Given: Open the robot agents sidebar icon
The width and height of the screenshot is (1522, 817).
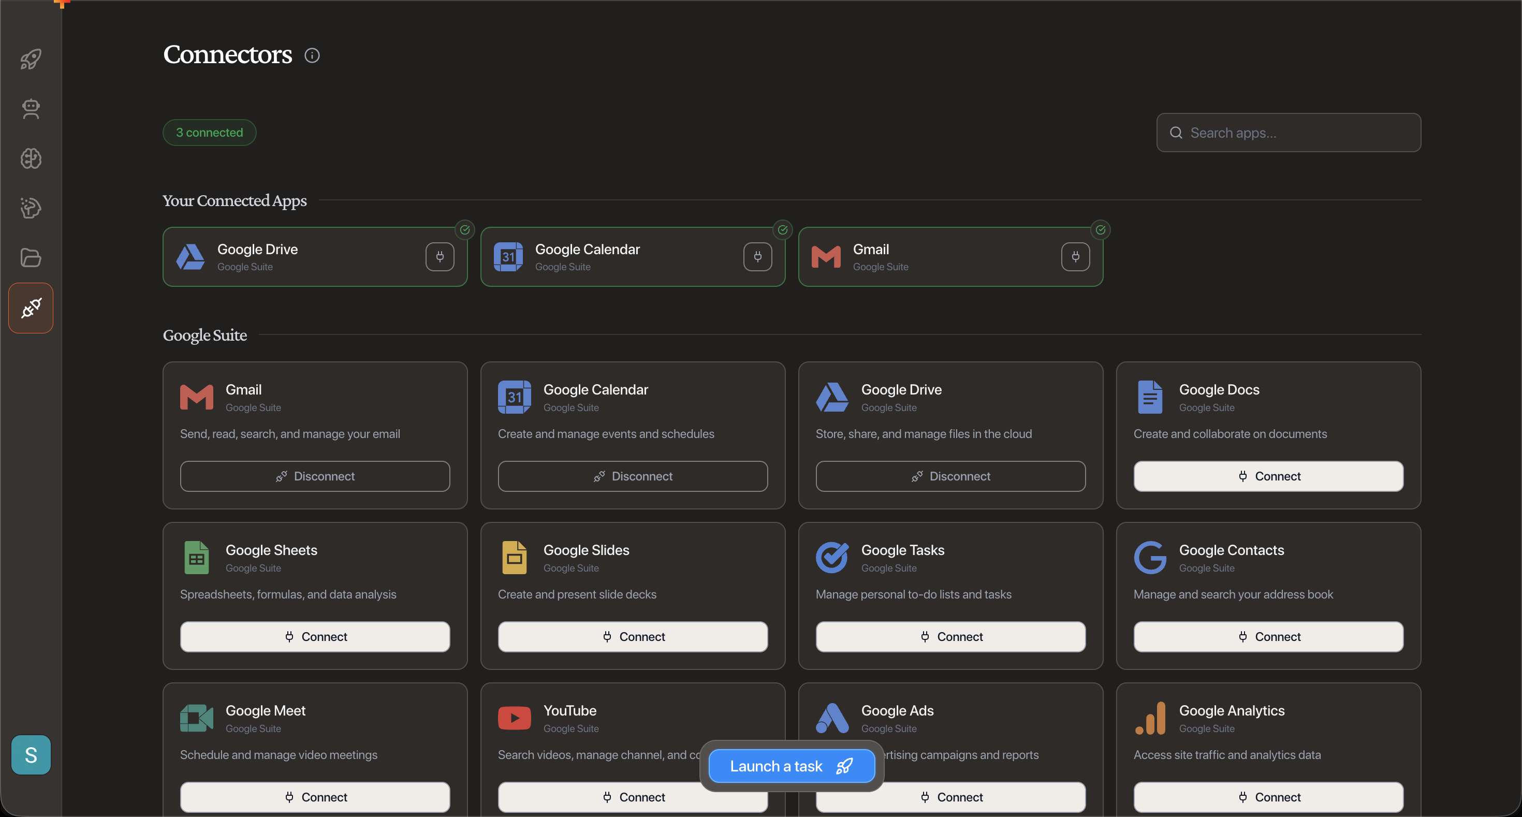Looking at the screenshot, I should [31, 109].
